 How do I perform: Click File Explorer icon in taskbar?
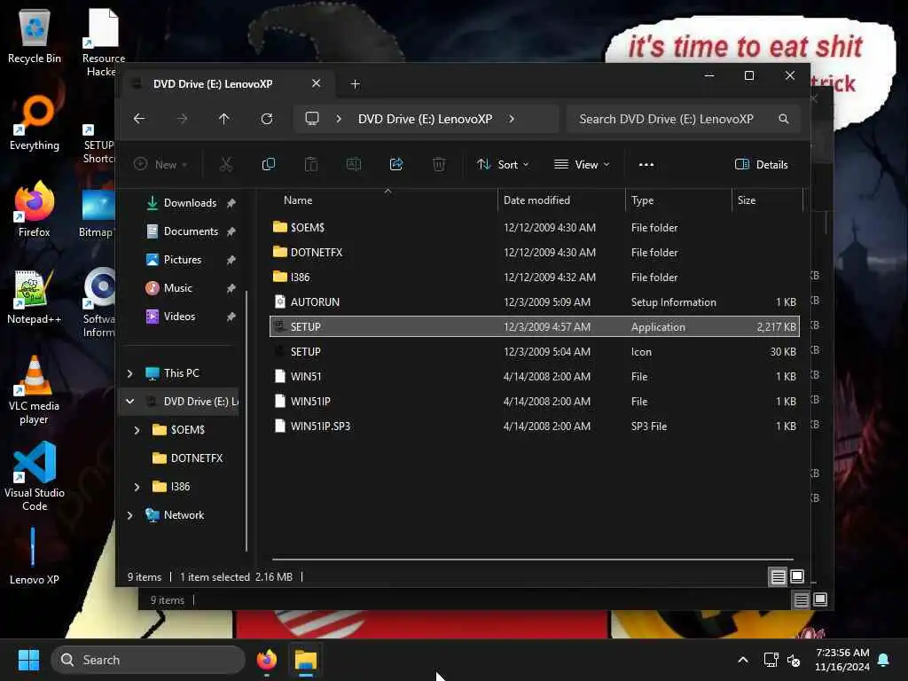pyautogui.click(x=306, y=660)
